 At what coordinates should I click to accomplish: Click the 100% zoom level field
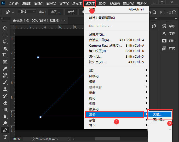[x=17, y=139]
